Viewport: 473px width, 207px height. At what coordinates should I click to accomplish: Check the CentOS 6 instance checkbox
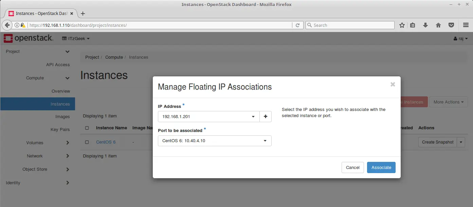coord(87,142)
